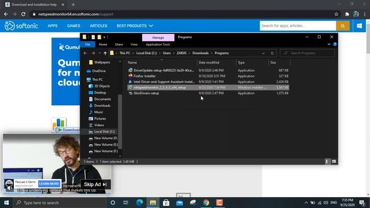
Task: Open the notification center icon
Action: [362, 203]
